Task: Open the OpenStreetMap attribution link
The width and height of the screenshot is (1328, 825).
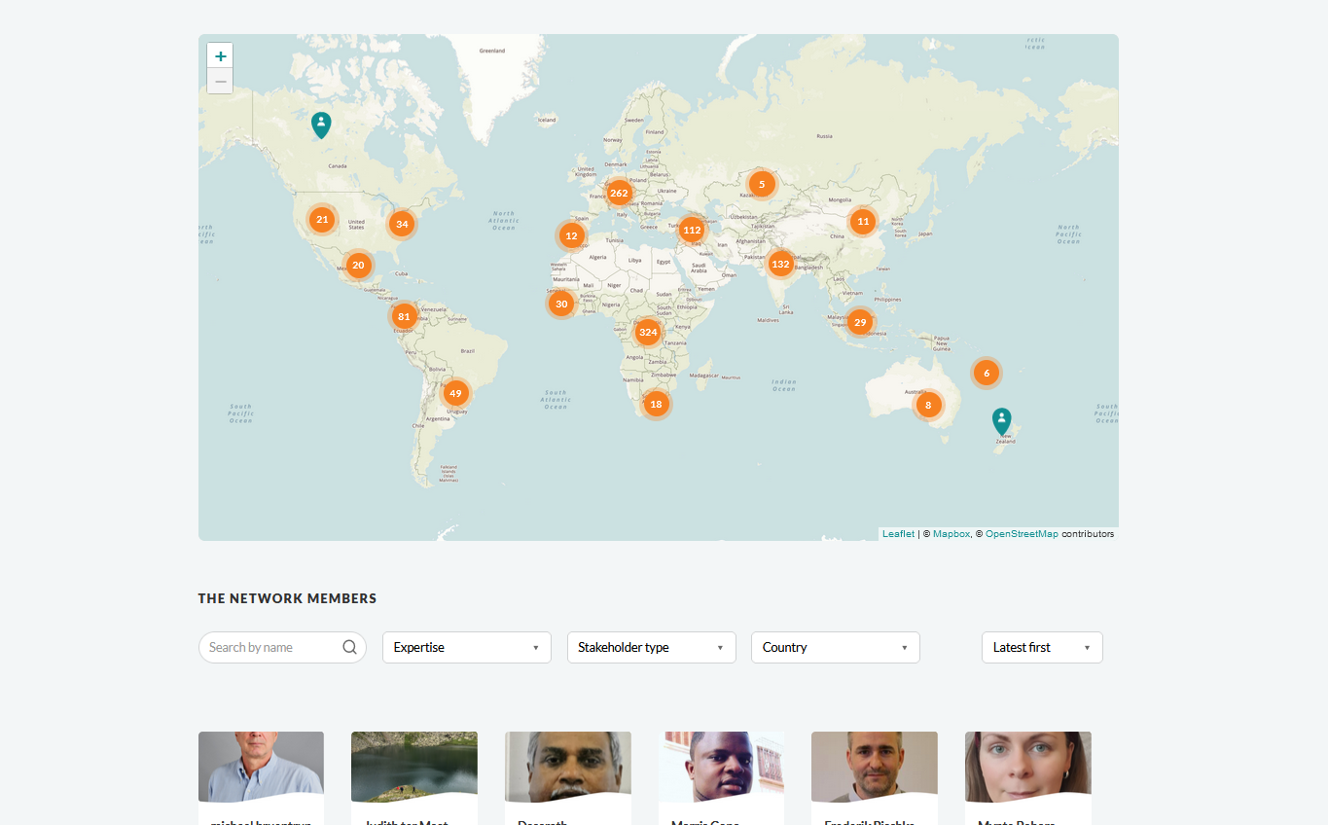Action: 1021,534
